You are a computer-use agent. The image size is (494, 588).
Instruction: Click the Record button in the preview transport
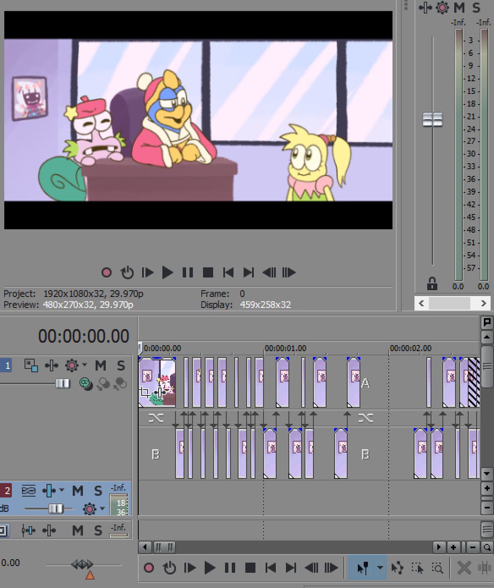click(x=106, y=272)
